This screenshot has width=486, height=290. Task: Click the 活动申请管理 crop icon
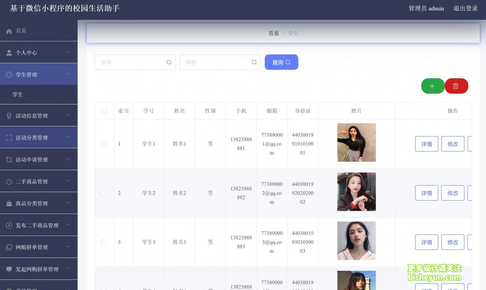point(9,160)
